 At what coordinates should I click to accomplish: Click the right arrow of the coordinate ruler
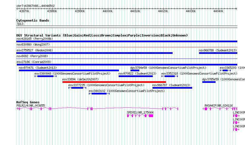click(236, 9)
